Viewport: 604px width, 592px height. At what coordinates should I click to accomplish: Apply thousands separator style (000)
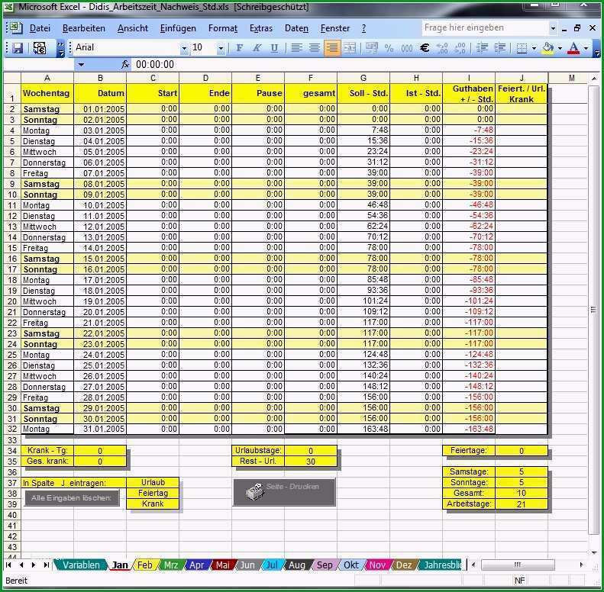(407, 48)
